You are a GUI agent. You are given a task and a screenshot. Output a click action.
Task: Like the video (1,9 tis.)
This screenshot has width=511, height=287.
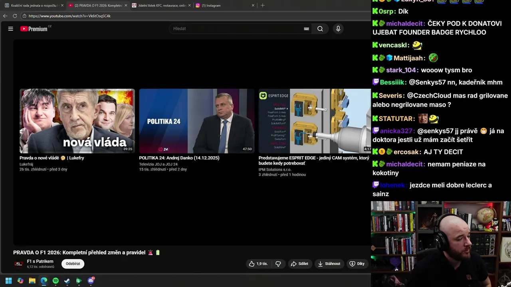tap(258, 263)
